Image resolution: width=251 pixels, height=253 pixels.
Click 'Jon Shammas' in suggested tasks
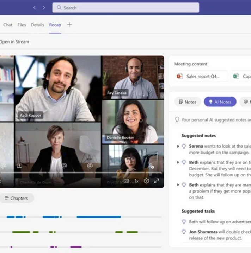tap(203, 232)
